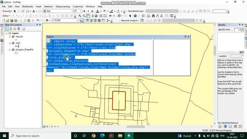Click the Add Data icon
This screenshot has width=247, height=139.
click(x=47, y=20)
